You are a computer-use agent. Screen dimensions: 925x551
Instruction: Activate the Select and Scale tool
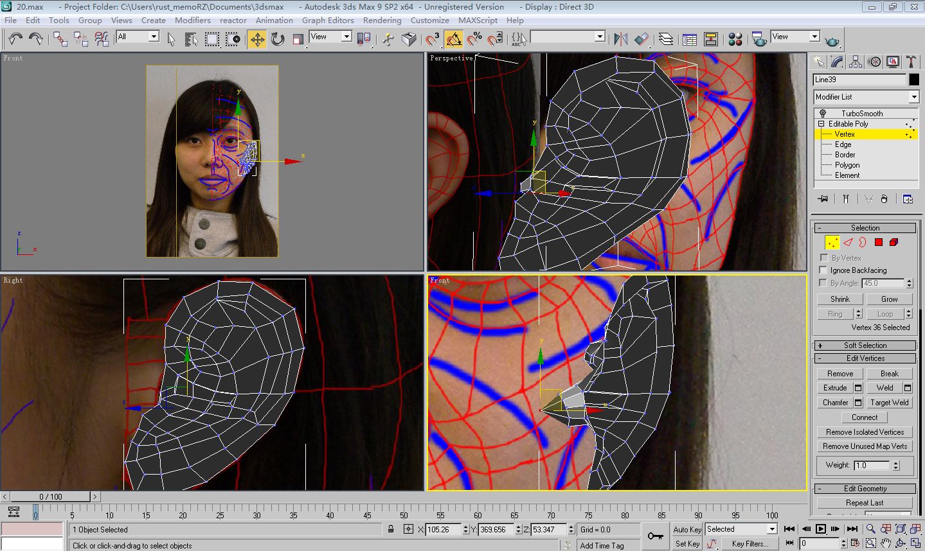(298, 39)
